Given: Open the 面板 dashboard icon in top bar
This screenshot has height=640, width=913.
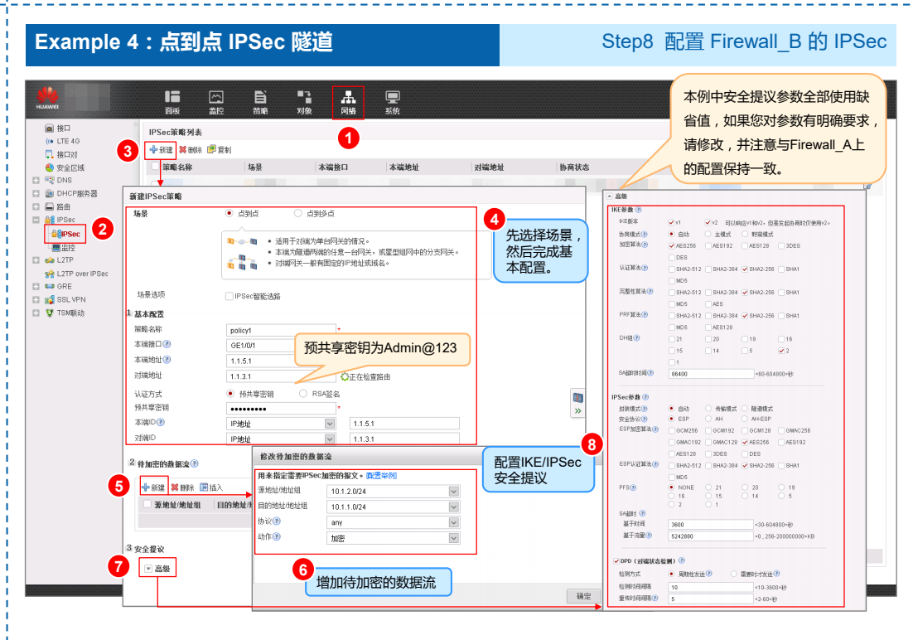Looking at the screenshot, I should (x=172, y=102).
